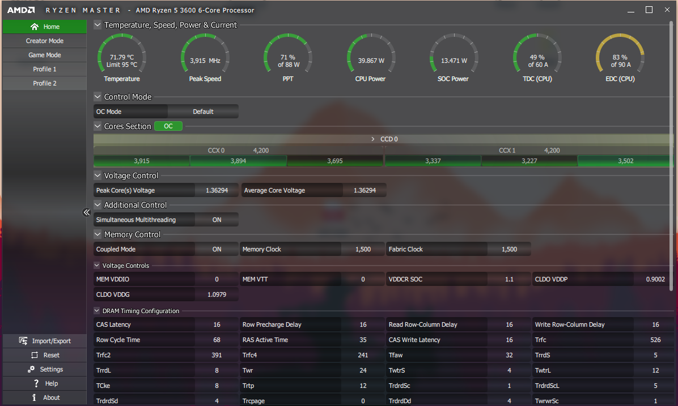
Task: Click Average Core Voltage value
Action: point(365,190)
